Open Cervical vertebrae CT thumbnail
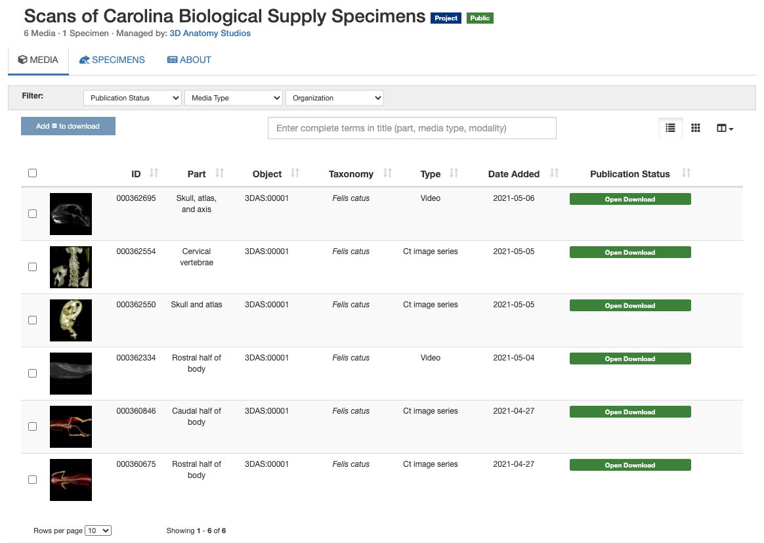 coord(71,267)
